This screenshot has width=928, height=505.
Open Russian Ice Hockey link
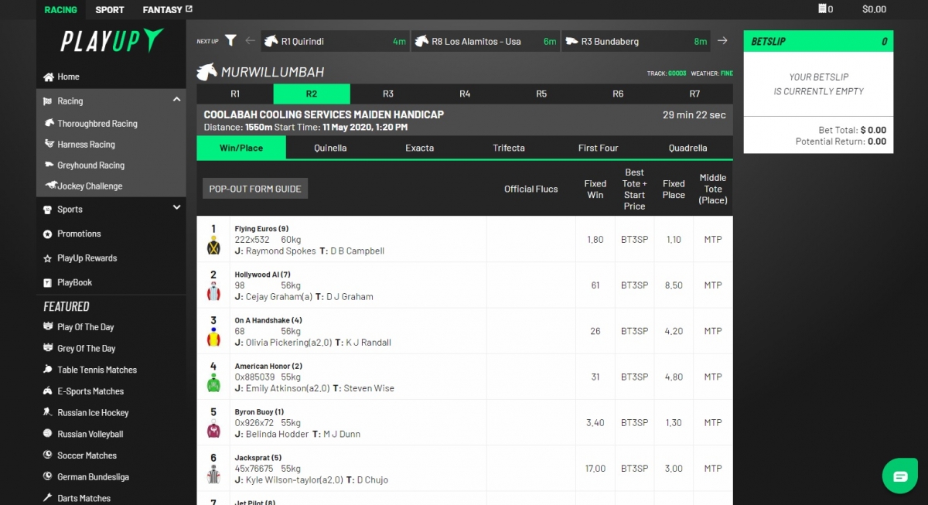click(93, 413)
